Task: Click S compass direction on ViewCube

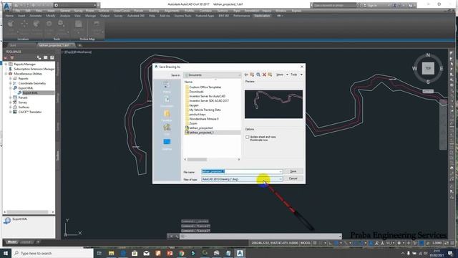Action: (x=428, y=82)
